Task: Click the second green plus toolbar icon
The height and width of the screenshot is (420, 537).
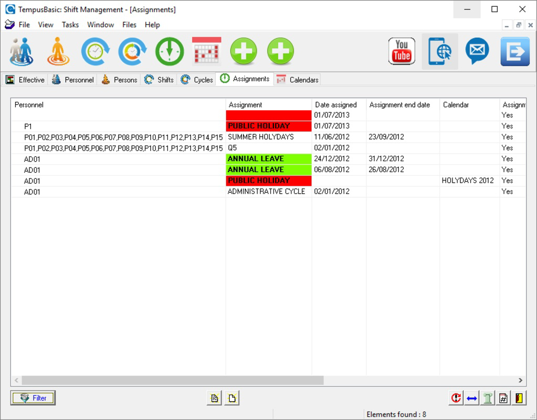Action: pos(280,51)
